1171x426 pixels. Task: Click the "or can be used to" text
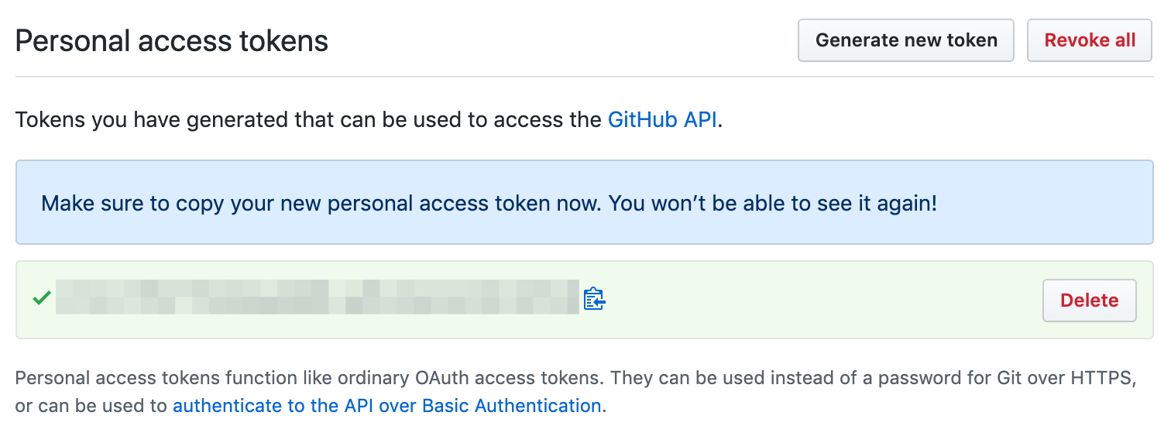[x=91, y=406]
